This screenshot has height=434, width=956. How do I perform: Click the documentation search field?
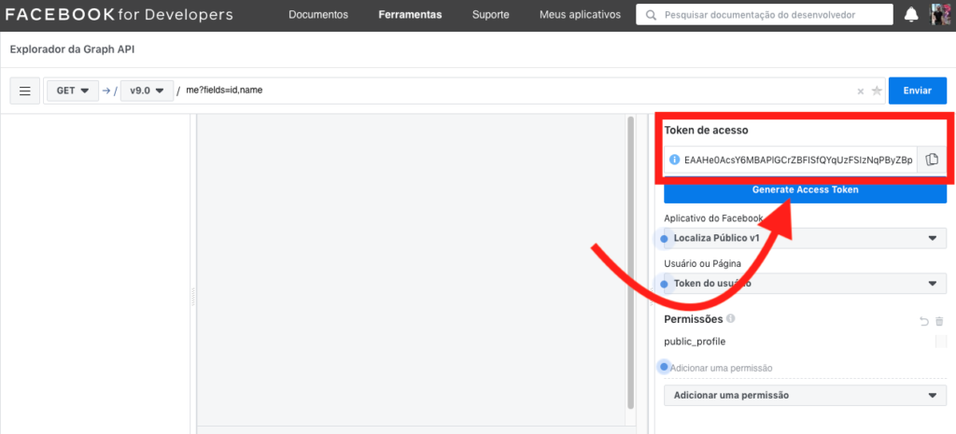click(x=766, y=15)
